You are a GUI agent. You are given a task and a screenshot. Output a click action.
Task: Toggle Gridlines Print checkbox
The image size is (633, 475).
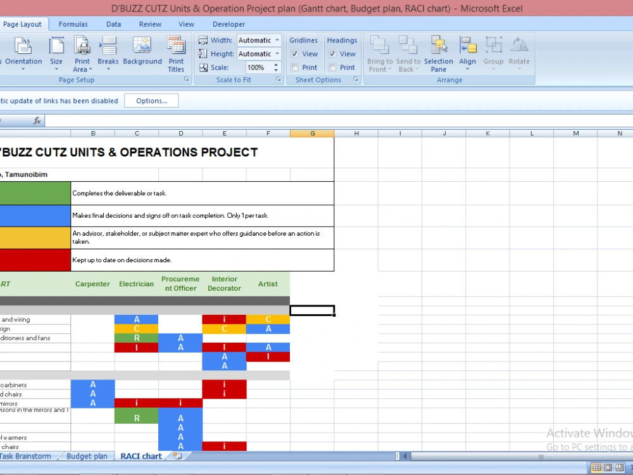pos(295,68)
